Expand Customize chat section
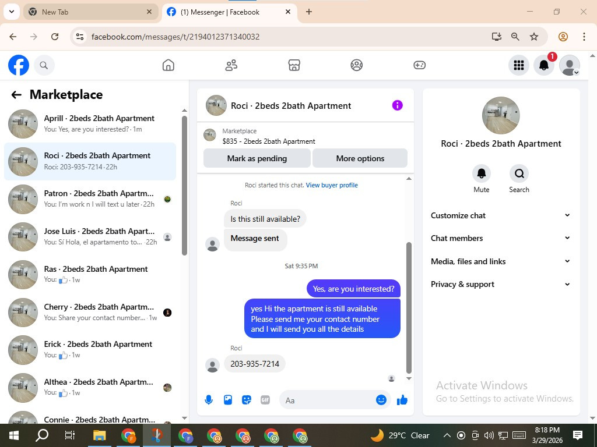The width and height of the screenshot is (597, 447). (x=501, y=215)
